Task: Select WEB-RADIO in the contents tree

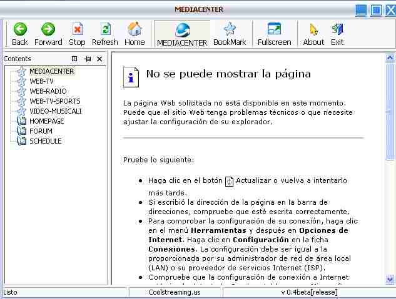Action: click(48, 91)
